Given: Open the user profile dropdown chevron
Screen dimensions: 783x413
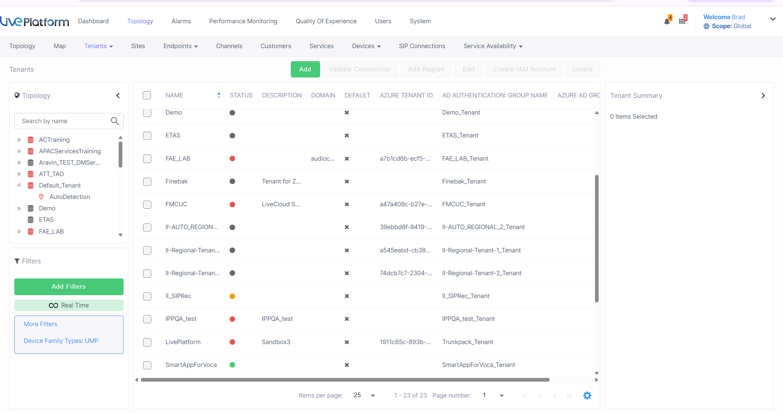Looking at the screenshot, I should (x=772, y=19).
